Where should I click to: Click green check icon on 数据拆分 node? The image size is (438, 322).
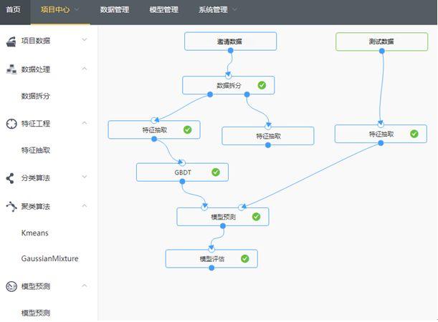(x=262, y=85)
